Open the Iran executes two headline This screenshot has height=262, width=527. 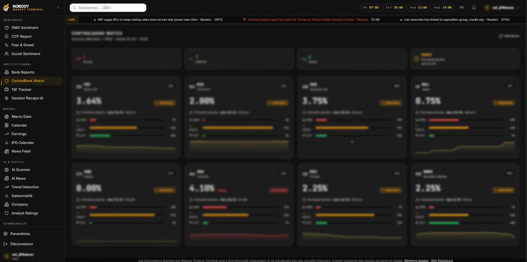tap(451, 20)
